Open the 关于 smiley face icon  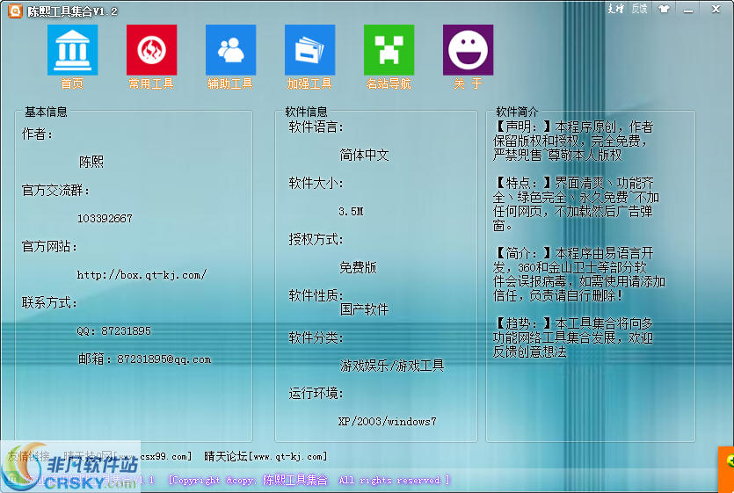point(468,49)
